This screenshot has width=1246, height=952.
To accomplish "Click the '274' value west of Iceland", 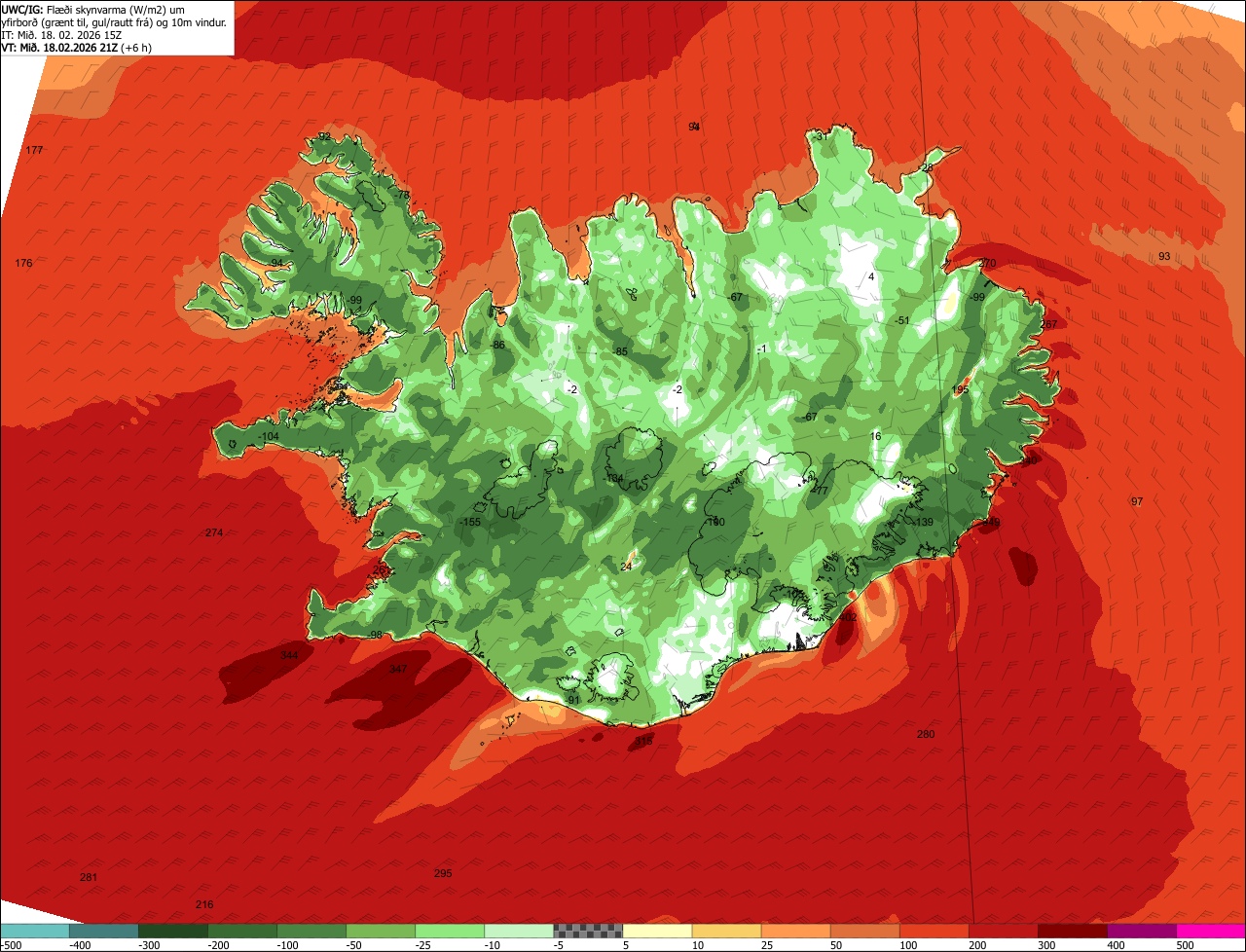I will click(x=214, y=532).
